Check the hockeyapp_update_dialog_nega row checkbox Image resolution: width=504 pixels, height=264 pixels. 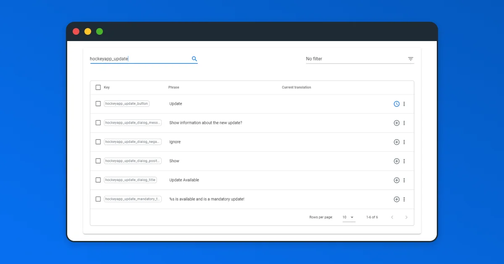point(98,142)
